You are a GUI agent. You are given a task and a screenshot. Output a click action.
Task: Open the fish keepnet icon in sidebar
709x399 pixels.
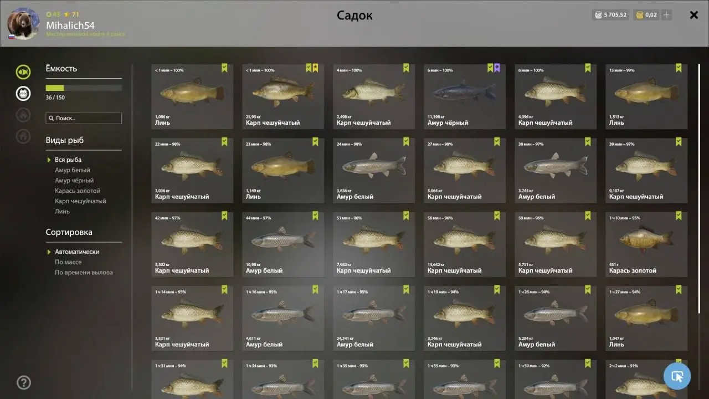pos(23,71)
